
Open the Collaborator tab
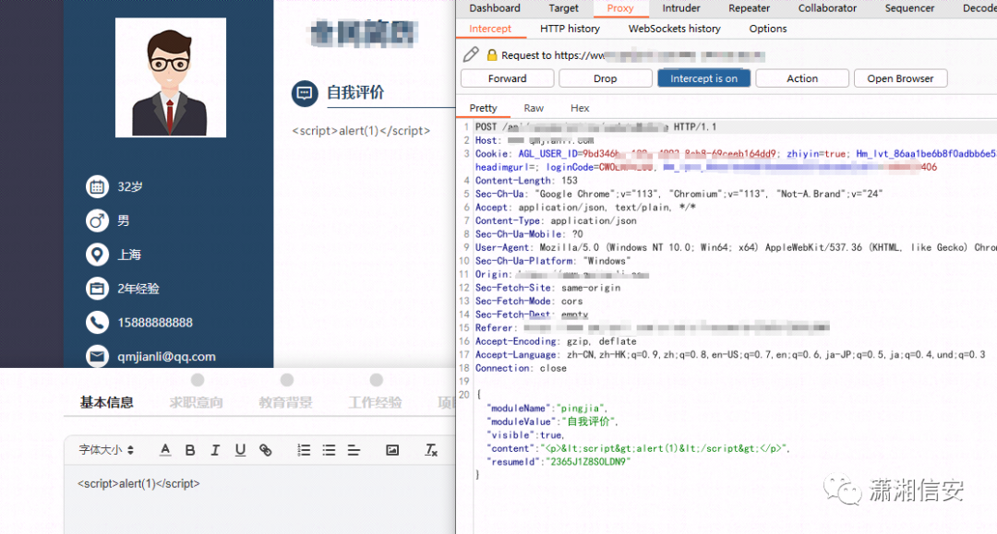coord(827,8)
